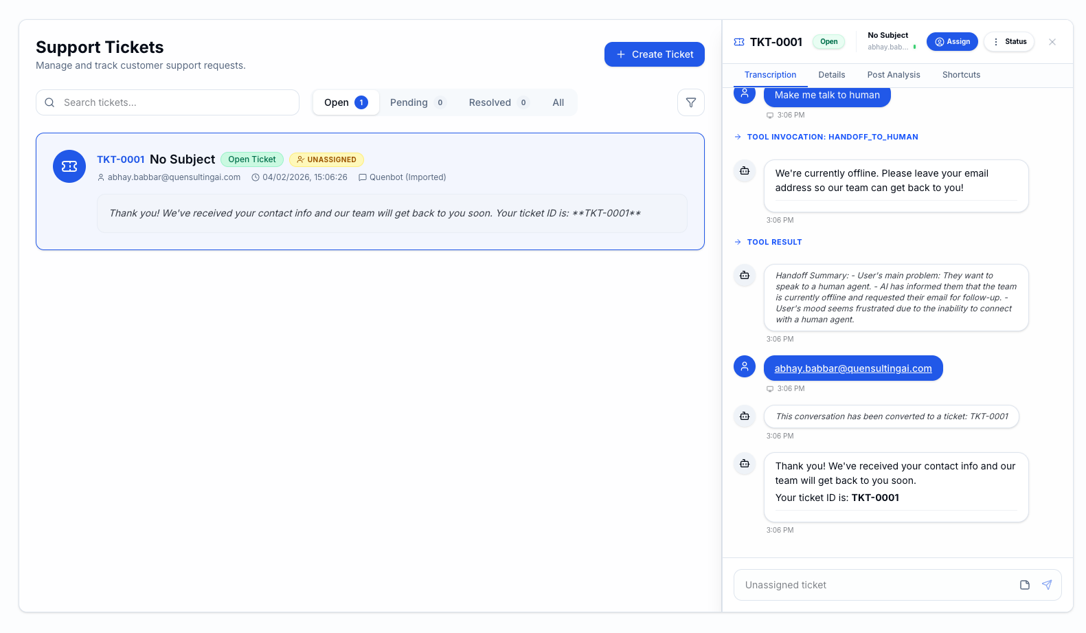Screen dimensions: 1086x633
Task: Click the send message paper plane icon
Action: (x=1046, y=585)
